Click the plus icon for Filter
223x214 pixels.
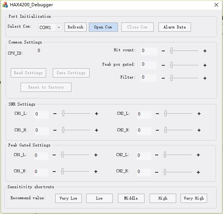[x=205, y=78]
